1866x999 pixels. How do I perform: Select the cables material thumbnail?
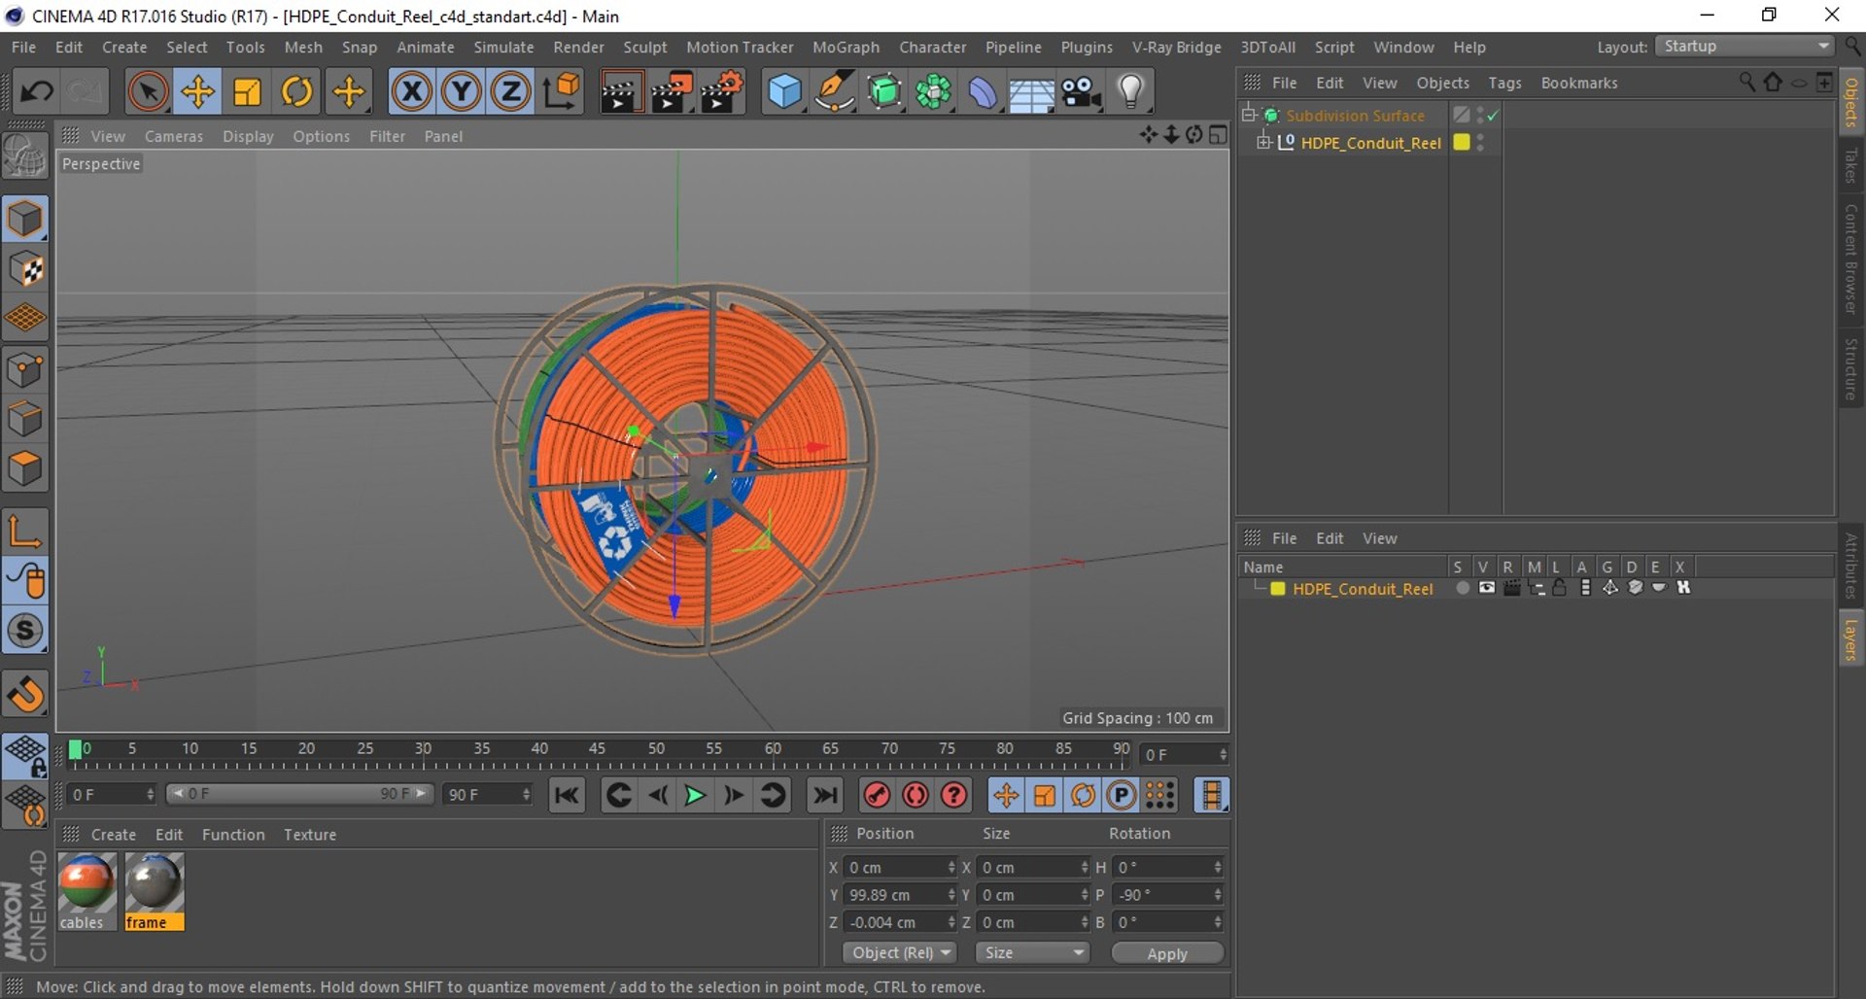pyautogui.click(x=86, y=882)
